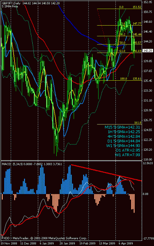Select the '5 SMA Price' indicator label
The width and height of the screenshot is (154, 246).
tap(10, 7)
